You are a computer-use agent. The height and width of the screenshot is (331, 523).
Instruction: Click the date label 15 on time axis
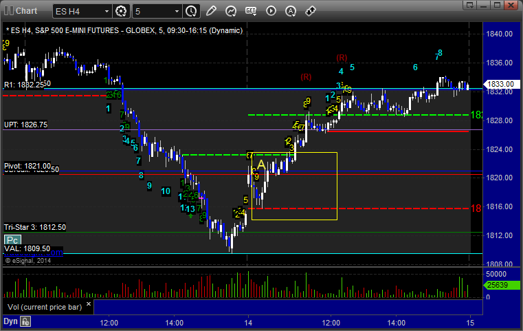coord(470,323)
